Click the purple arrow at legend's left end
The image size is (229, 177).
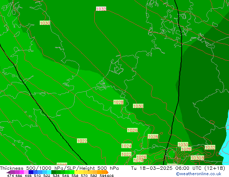point(8,172)
